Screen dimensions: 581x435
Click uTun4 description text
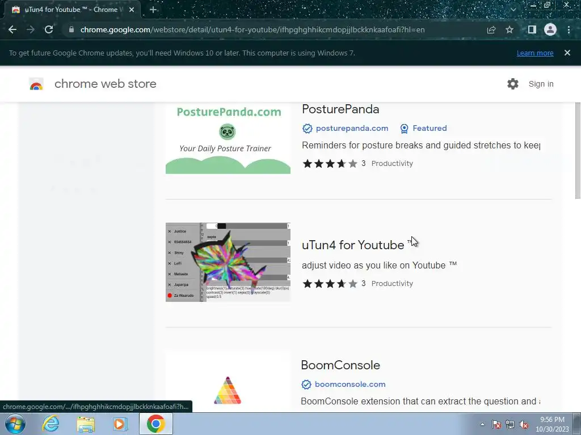379,265
